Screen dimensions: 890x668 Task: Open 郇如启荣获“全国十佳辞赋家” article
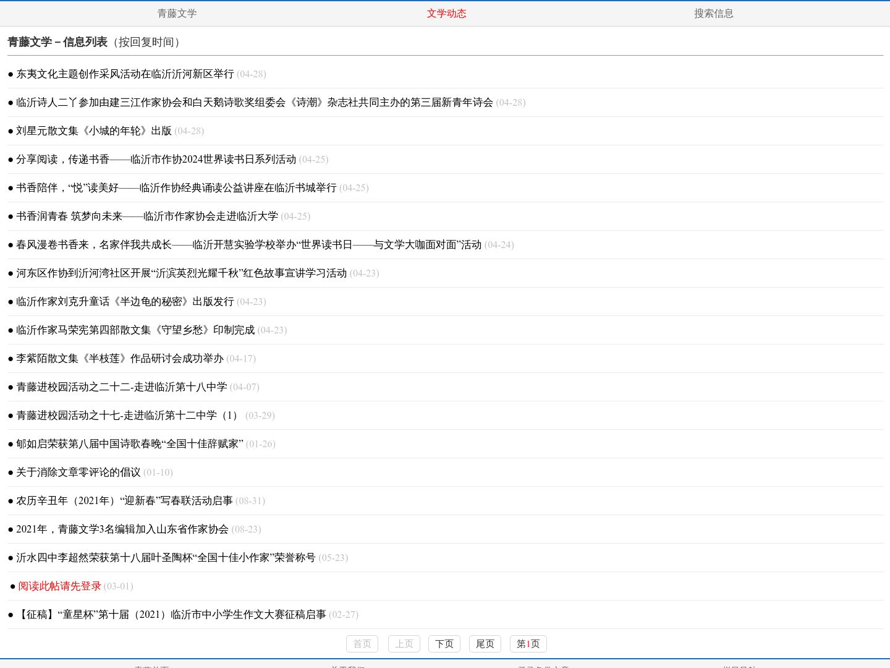tap(130, 443)
